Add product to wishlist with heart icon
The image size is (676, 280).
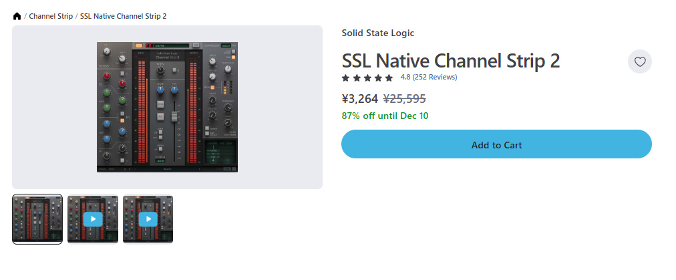click(x=639, y=62)
